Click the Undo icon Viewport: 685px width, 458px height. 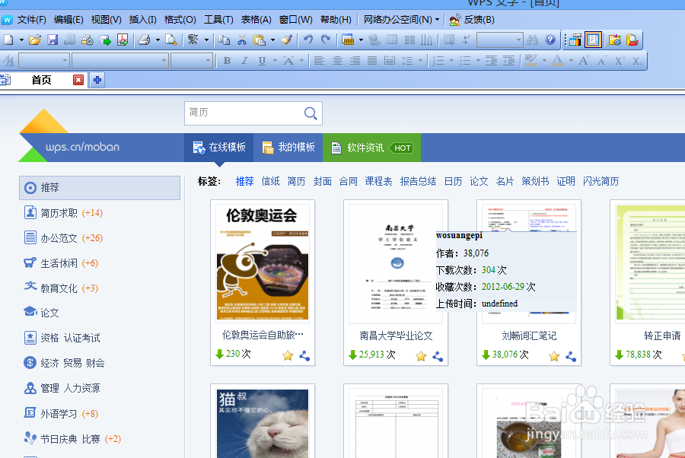pyautogui.click(x=308, y=40)
